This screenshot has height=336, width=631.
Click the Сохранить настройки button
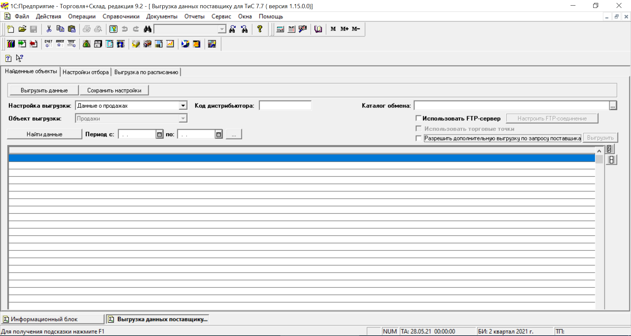coord(114,90)
